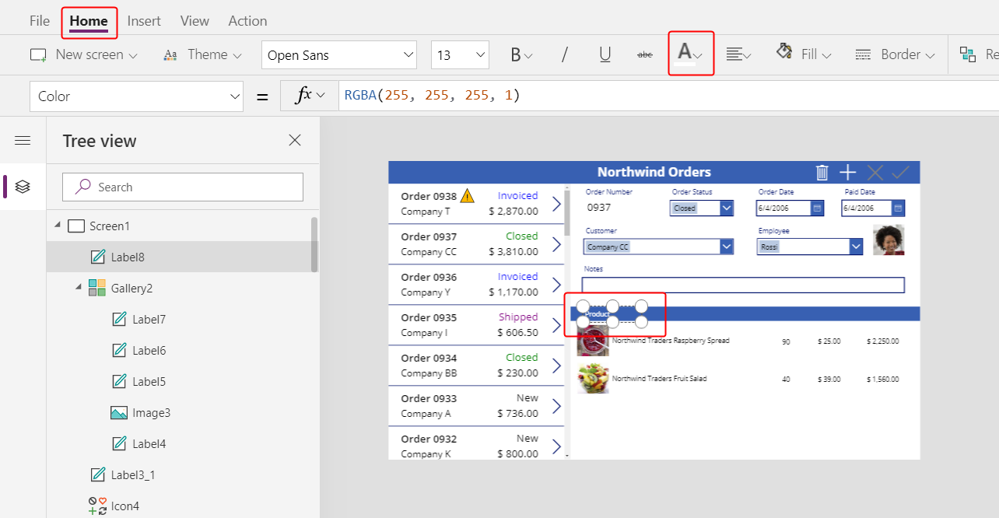999x518 pixels.
Task: Open the New screen dropdown
Action: click(84, 54)
